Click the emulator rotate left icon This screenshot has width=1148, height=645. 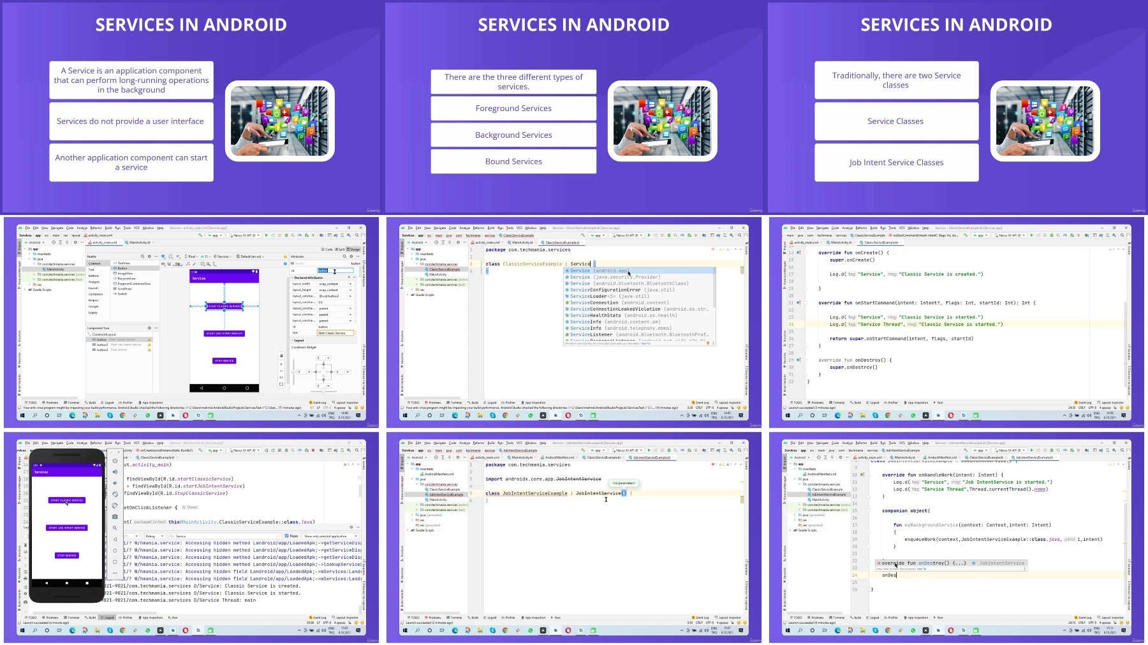click(x=115, y=494)
